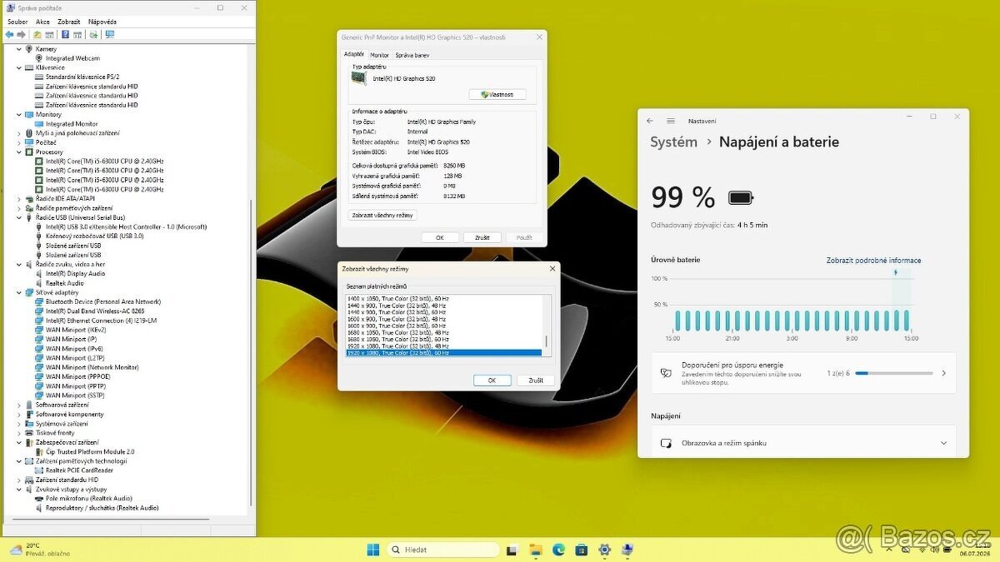Click the Systém breadcrumb in Nastavení
Screen dimensions: 1000x562
coord(673,142)
